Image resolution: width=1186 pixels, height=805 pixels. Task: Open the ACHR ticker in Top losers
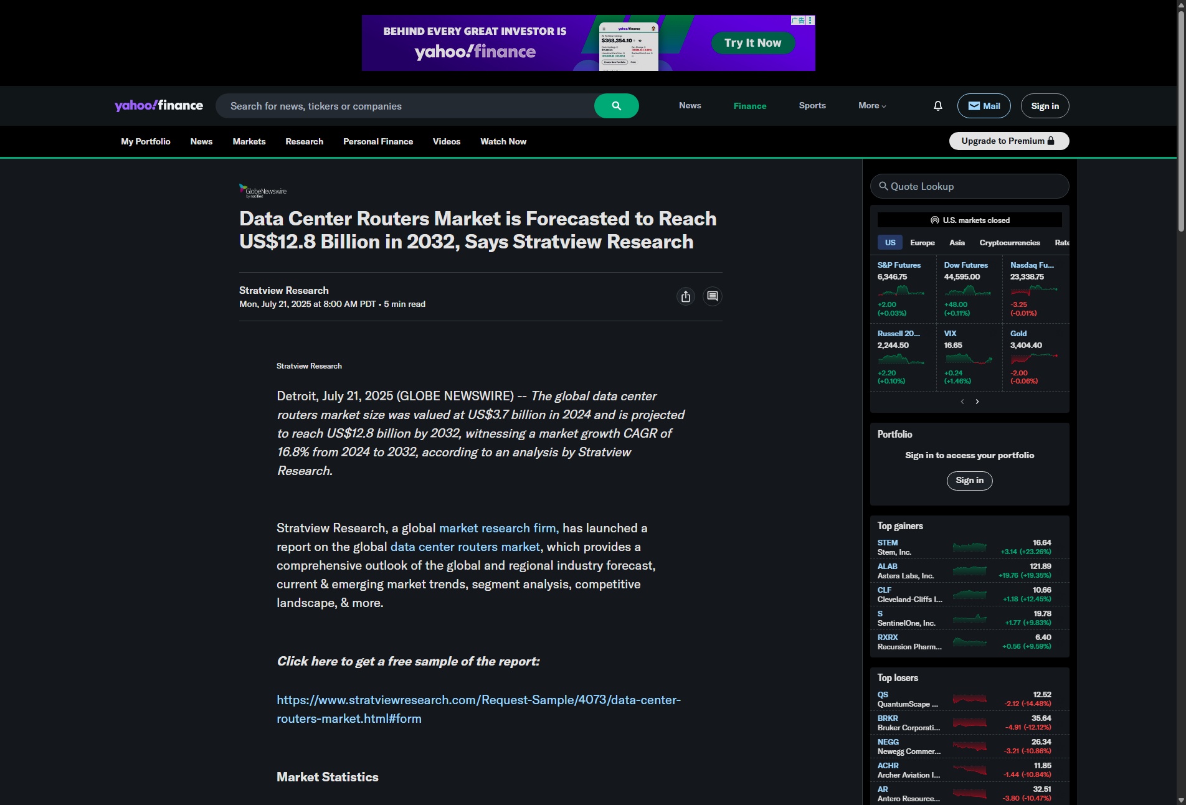[888, 766]
